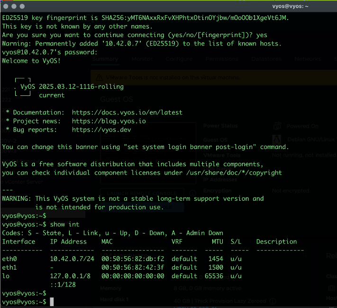Click the "MTU" column header

click(x=218, y=242)
